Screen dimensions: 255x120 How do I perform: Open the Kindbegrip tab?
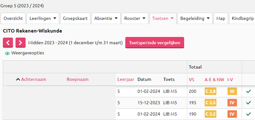coord(243,18)
